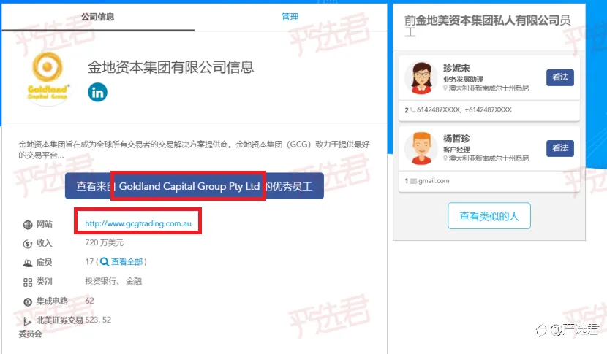Click the icon beside 集成电路
The image size is (607, 354).
point(28,302)
